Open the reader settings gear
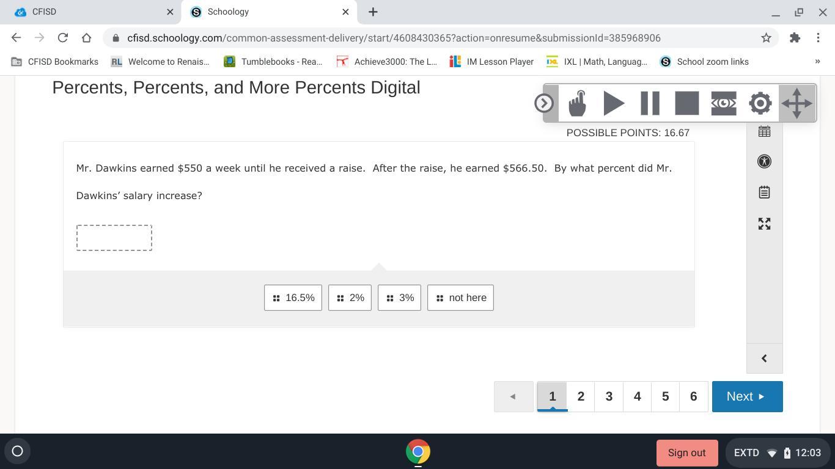This screenshot has width=835, height=469. [760, 103]
